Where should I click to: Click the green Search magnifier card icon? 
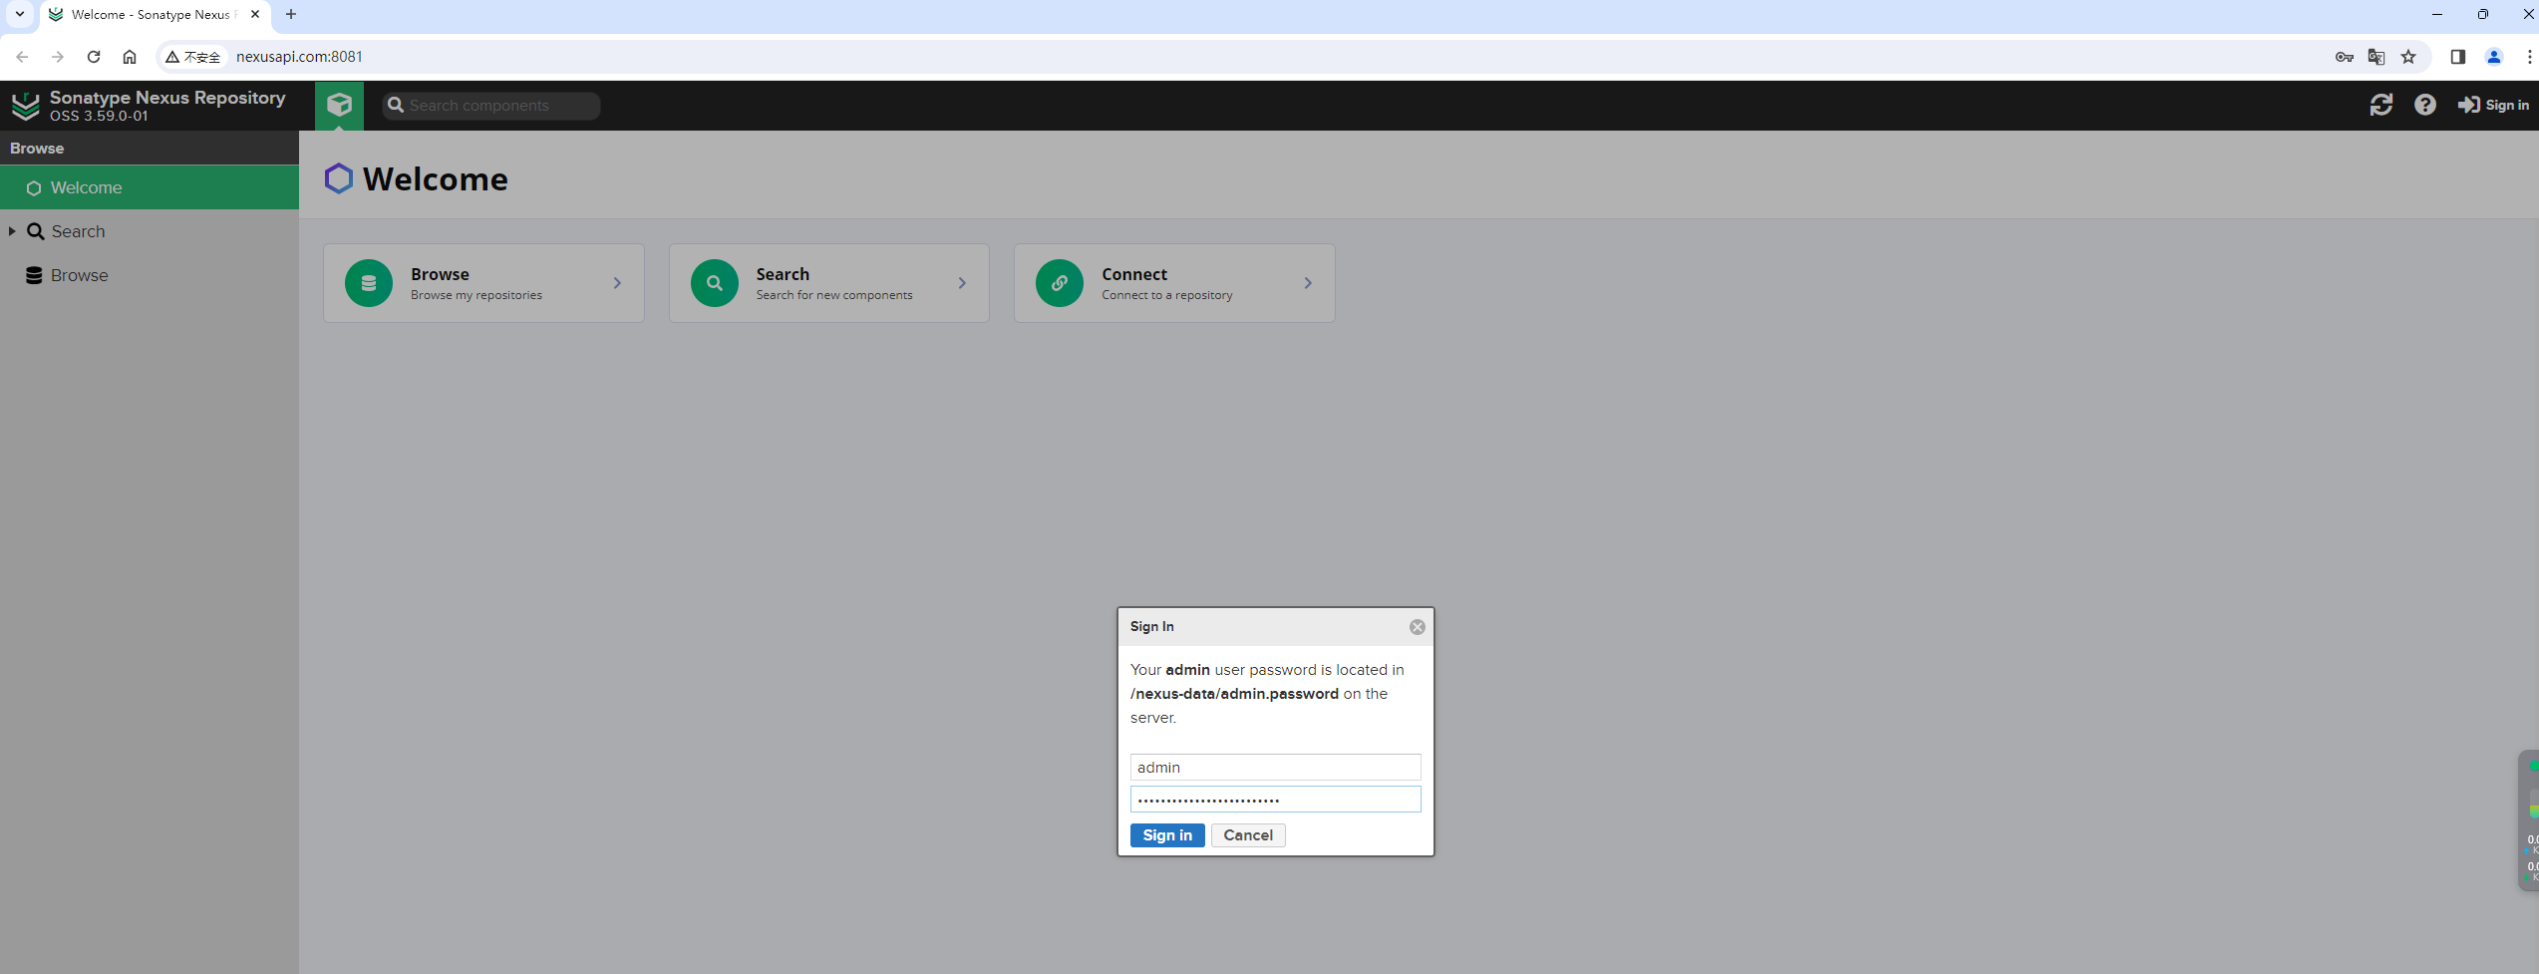tap(714, 283)
